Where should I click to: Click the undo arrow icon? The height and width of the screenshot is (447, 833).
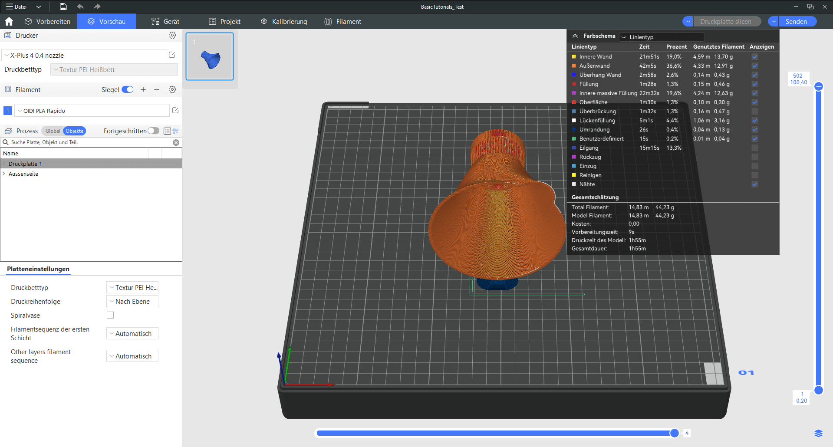pyautogui.click(x=80, y=7)
